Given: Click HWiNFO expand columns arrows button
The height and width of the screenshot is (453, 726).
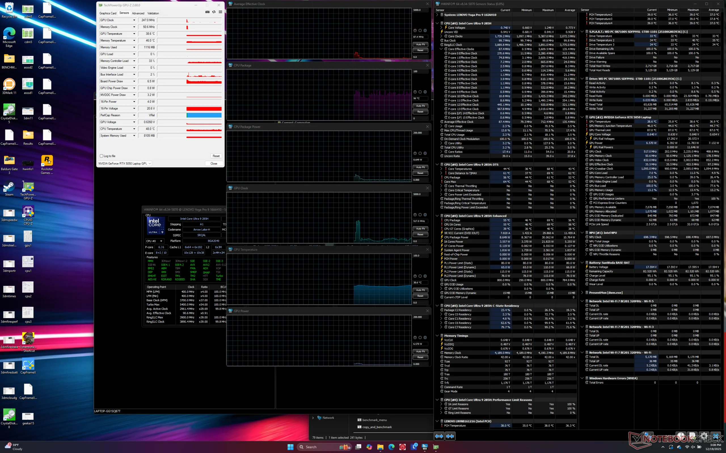Looking at the screenshot, I should coord(439,436).
